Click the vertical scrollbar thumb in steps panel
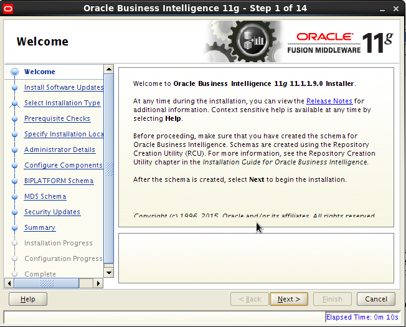This screenshot has height=327, width=406. tap(109, 169)
